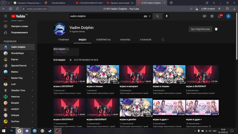This screenshot has height=134, width=238.
Task: Go back in browser toolbar
Action: coord(4,9)
